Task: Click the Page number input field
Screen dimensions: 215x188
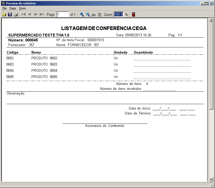Action: click(63, 15)
